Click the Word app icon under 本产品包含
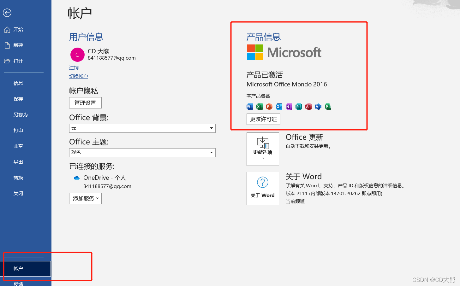 250,107
